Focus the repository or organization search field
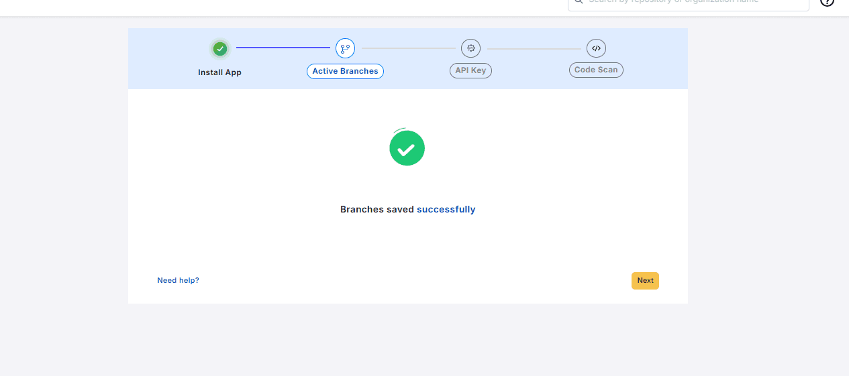The height and width of the screenshot is (376, 849). (691, 3)
